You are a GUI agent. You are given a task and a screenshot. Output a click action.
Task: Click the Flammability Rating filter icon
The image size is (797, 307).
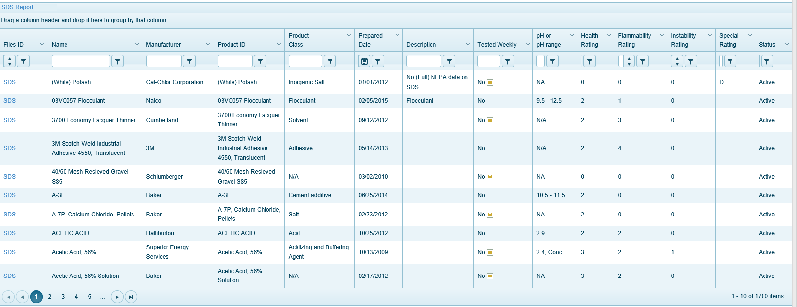[642, 61]
